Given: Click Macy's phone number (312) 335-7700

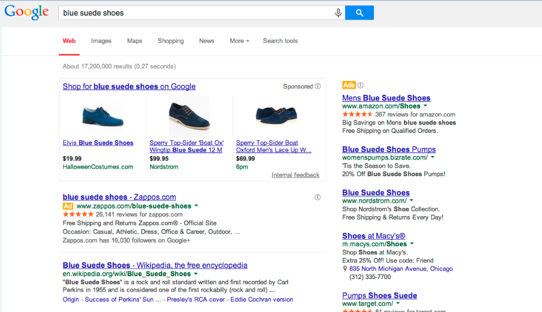Looking at the screenshot, I should tap(370, 277).
